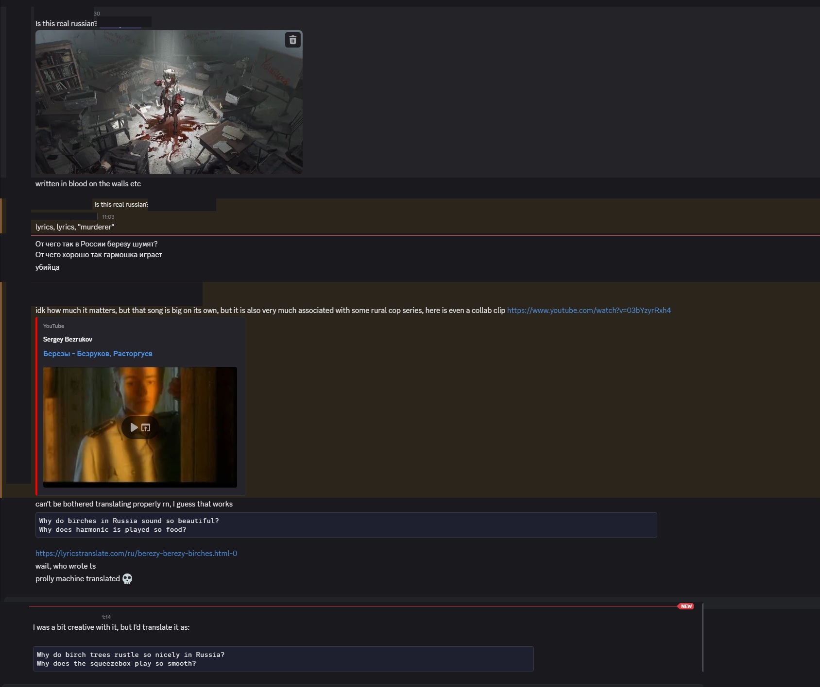Viewport: 820px width, 687px height.
Task: Click 'can't be bothered translating properly rn' message
Action: click(x=134, y=504)
